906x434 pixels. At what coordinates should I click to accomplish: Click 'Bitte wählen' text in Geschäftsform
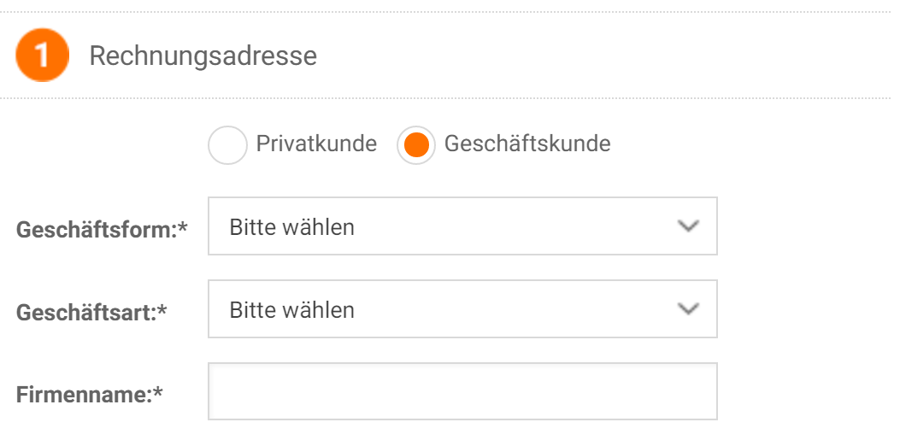(x=291, y=227)
